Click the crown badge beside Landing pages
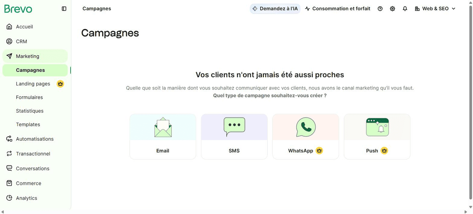473x214 pixels. pyautogui.click(x=60, y=84)
